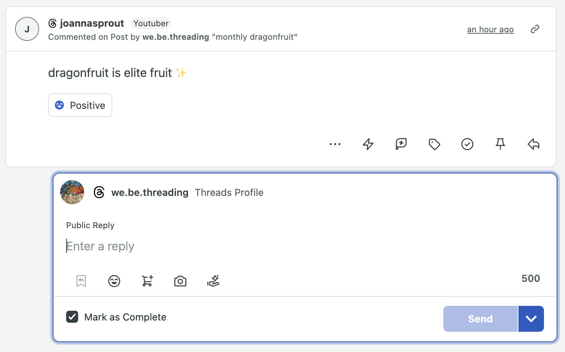This screenshot has width=565, height=352.
Task: Click the reply arrow icon
Action: pyautogui.click(x=533, y=144)
